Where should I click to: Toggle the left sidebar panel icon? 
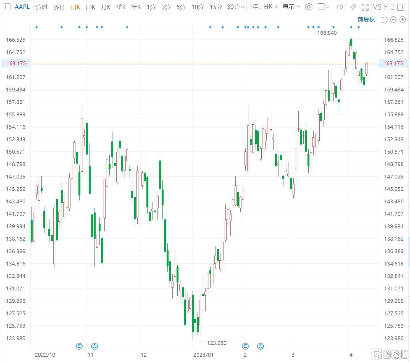pyautogui.click(x=7, y=7)
